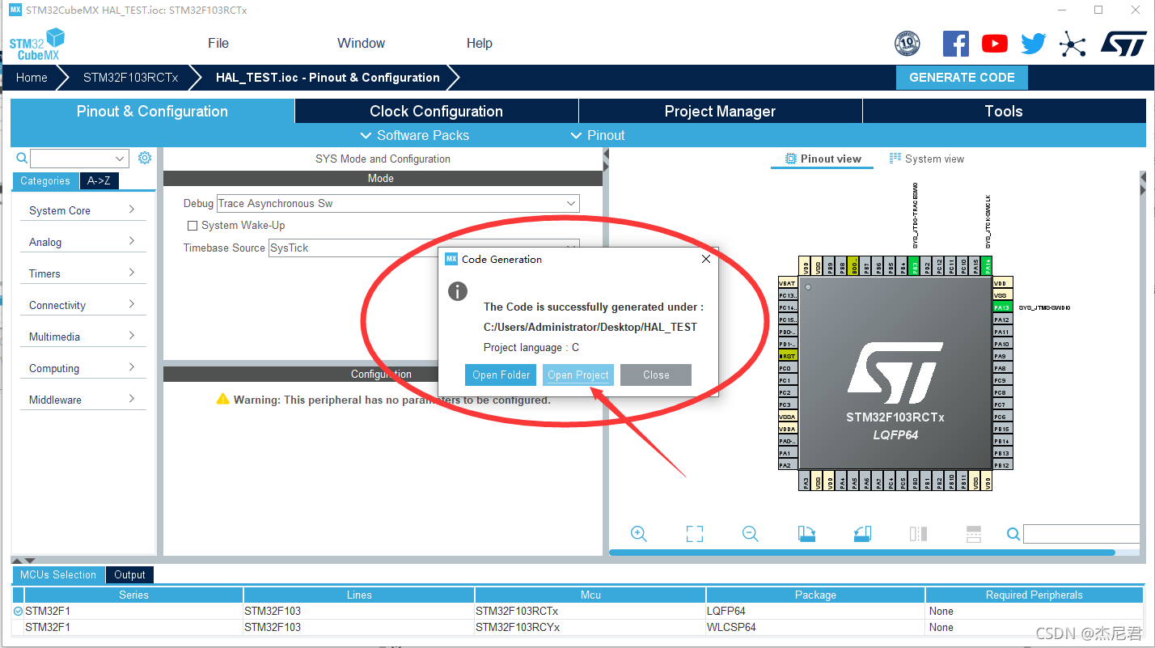The height and width of the screenshot is (648, 1155).
Task: Fit chip to view with frame icon
Action: (x=694, y=534)
